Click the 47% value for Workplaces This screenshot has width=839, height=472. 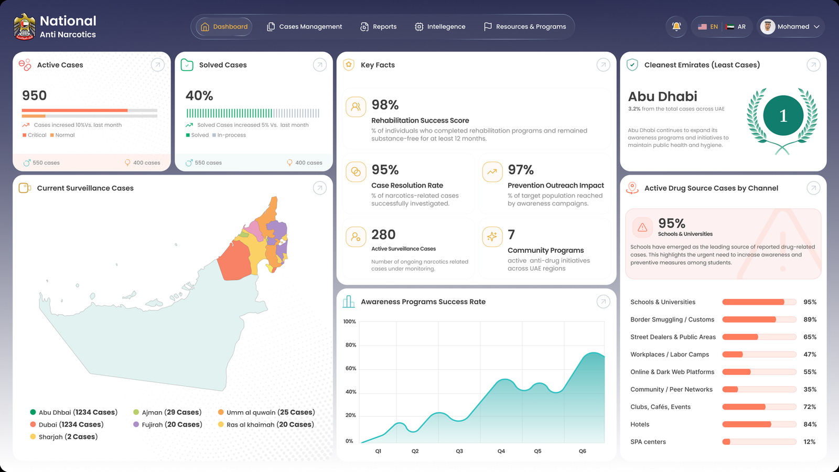810,355
